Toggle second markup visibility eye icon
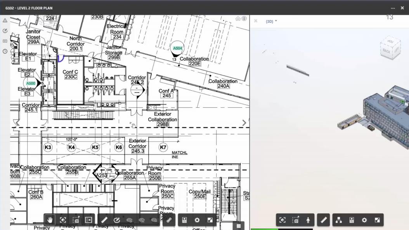 click(x=142, y=220)
